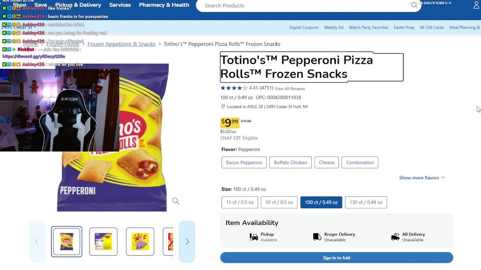This screenshot has width=481, height=270.
Task: Open the account profile icon
Action: tap(476, 5)
